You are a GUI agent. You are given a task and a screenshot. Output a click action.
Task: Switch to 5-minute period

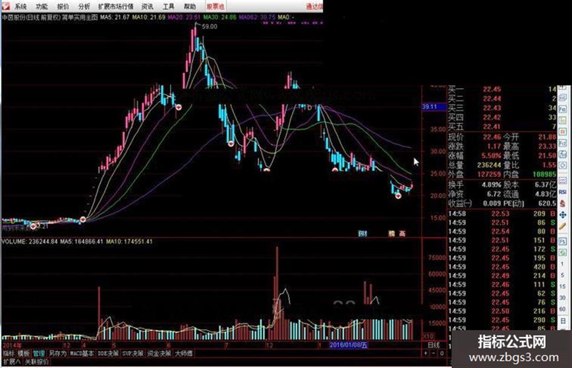click(562, 275)
